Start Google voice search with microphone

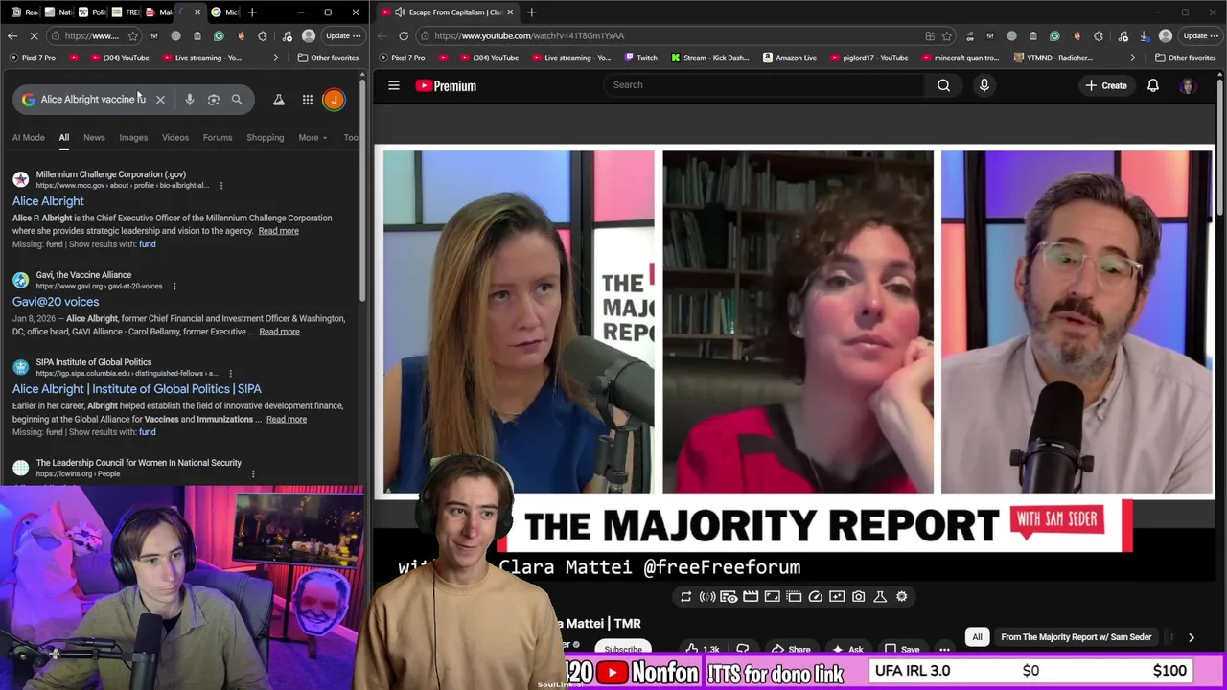(189, 100)
